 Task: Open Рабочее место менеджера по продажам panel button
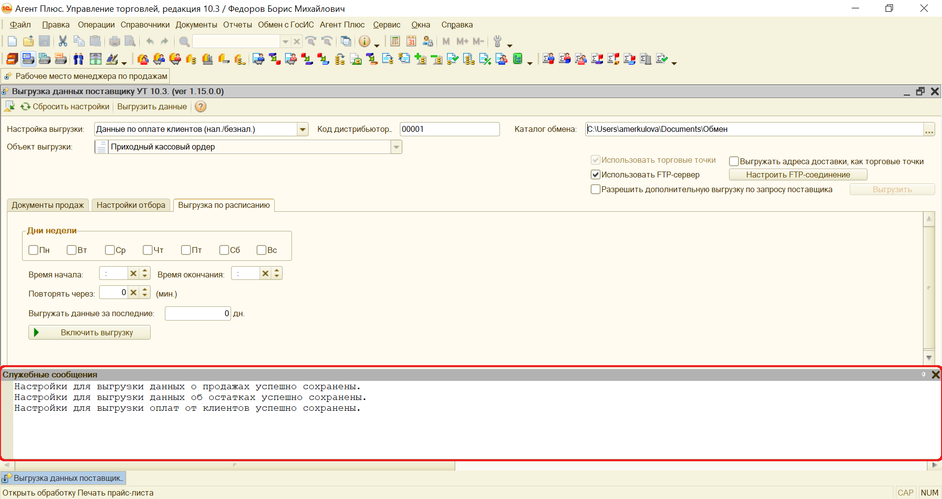(x=86, y=76)
